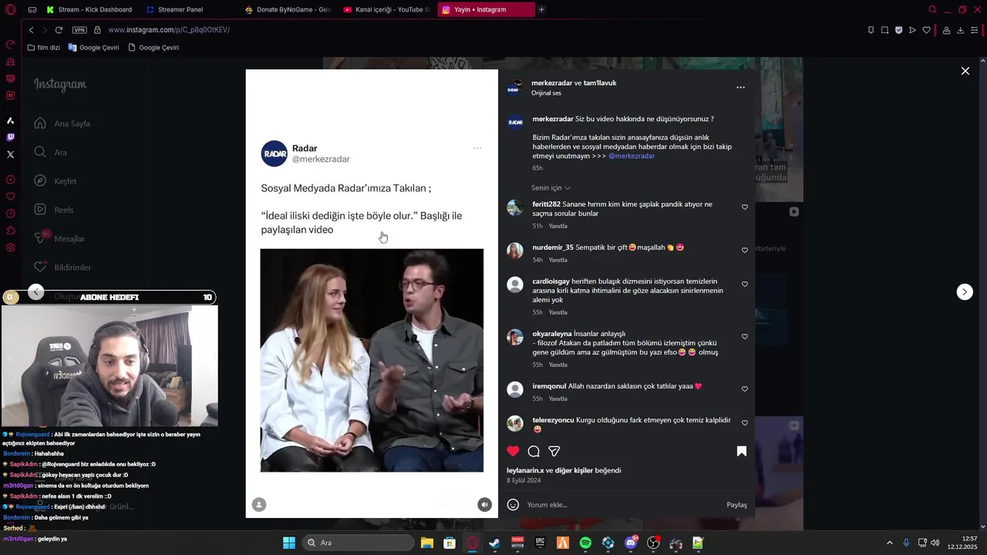Reply to cardioisgay's comment via Yanıtla
The height and width of the screenshot is (555, 987).
(558, 312)
